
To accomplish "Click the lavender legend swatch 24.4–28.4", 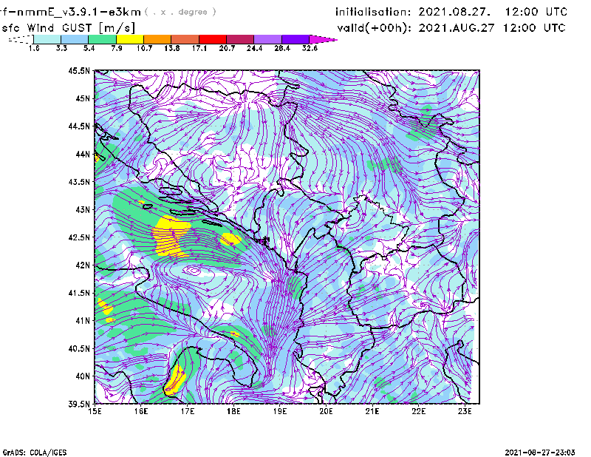I will click(x=268, y=39).
